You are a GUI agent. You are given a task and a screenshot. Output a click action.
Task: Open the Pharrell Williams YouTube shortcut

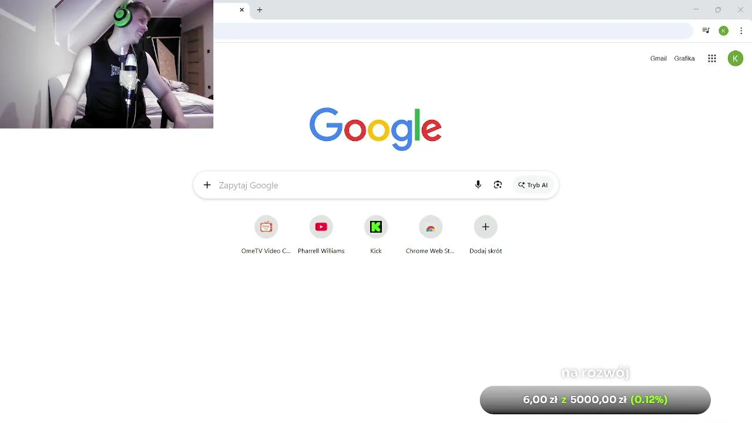pos(321,234)
